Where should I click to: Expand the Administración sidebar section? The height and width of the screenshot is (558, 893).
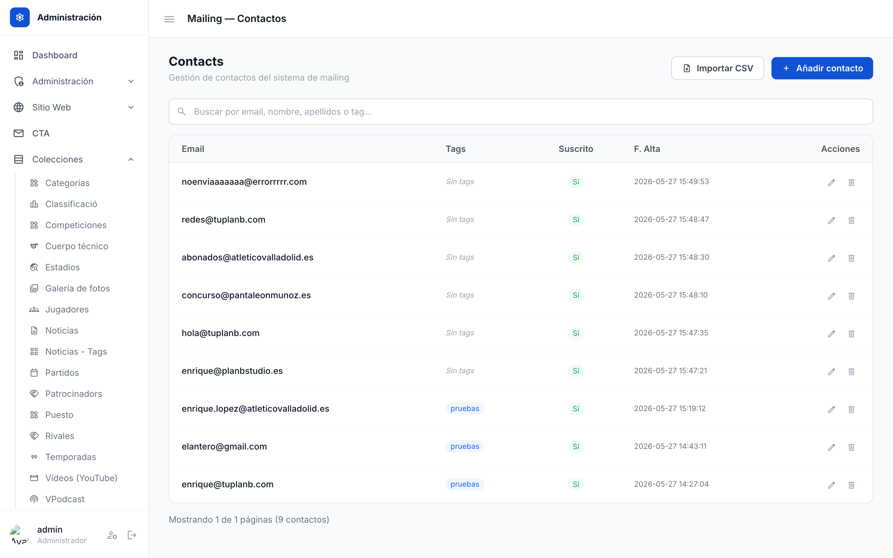[74, 81]
